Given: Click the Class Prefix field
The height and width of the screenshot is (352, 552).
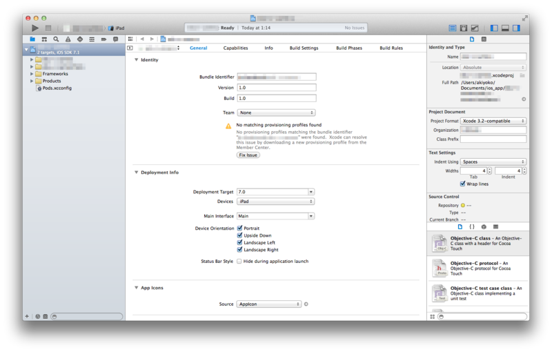Looking at the screenshot, I should (493, 139).
